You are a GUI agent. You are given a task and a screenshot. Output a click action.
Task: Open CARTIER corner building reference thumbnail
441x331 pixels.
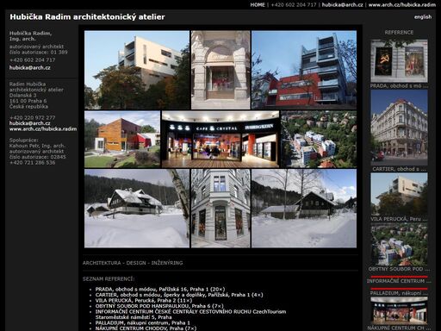(399, 128)
